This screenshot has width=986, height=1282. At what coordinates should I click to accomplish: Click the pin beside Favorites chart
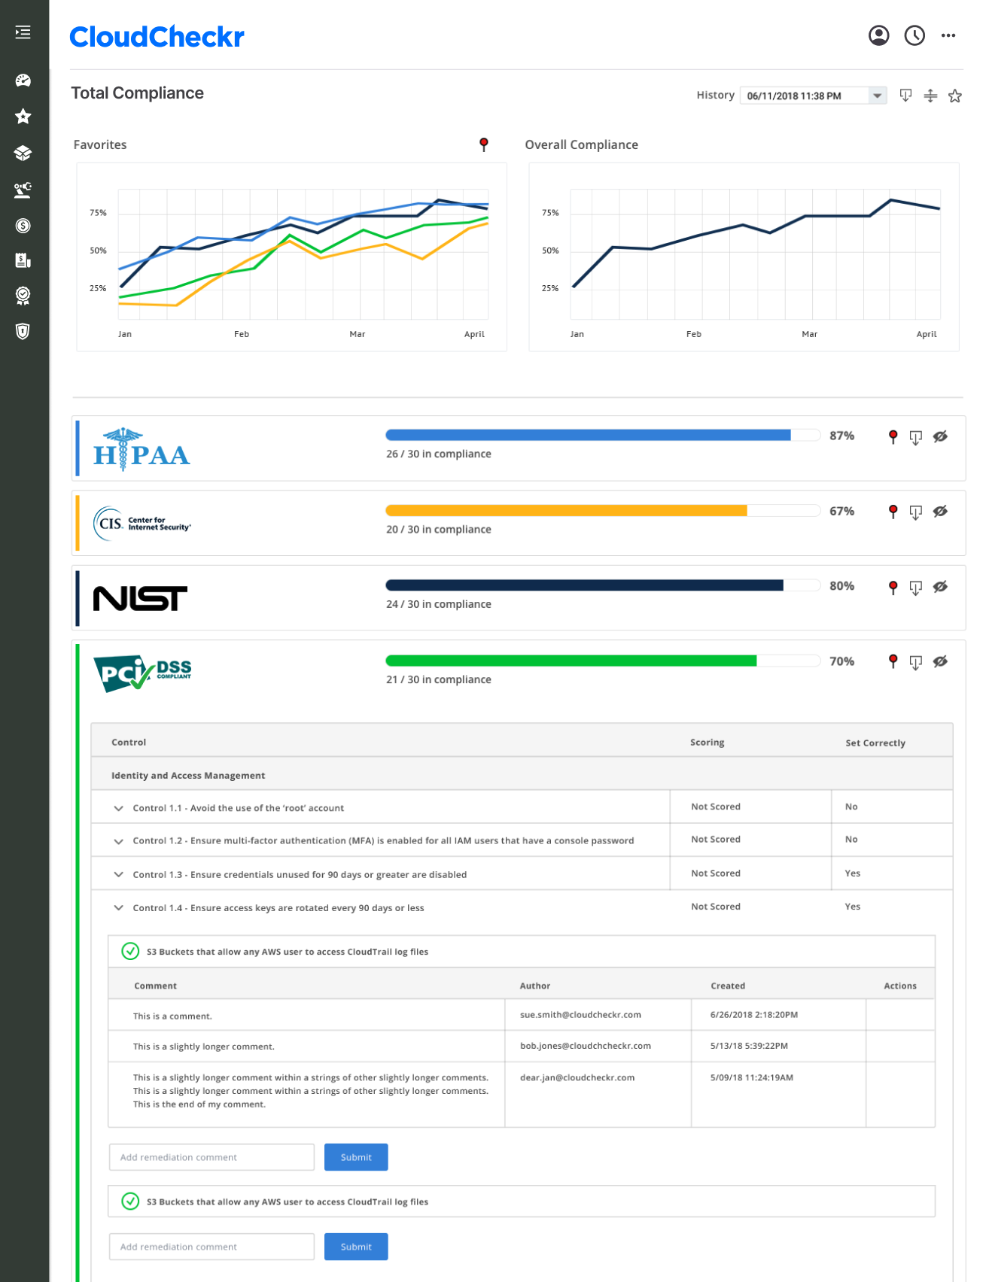(x=484, y=144)
